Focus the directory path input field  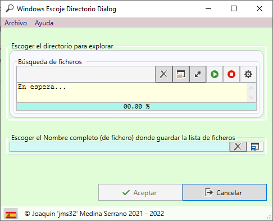pyautogui.click(x=86, y=74)
